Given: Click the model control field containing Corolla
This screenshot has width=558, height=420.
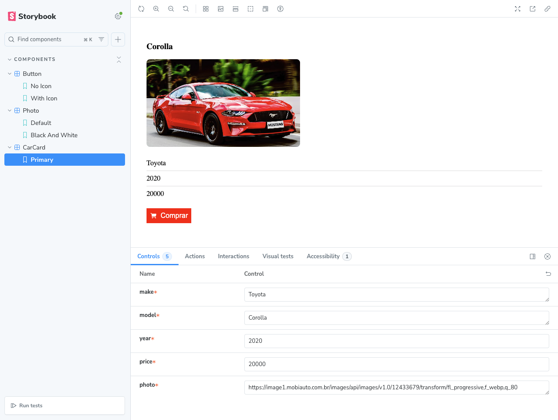Looking at the screenshot, I should pyautogui.click(x=397, y=318).
